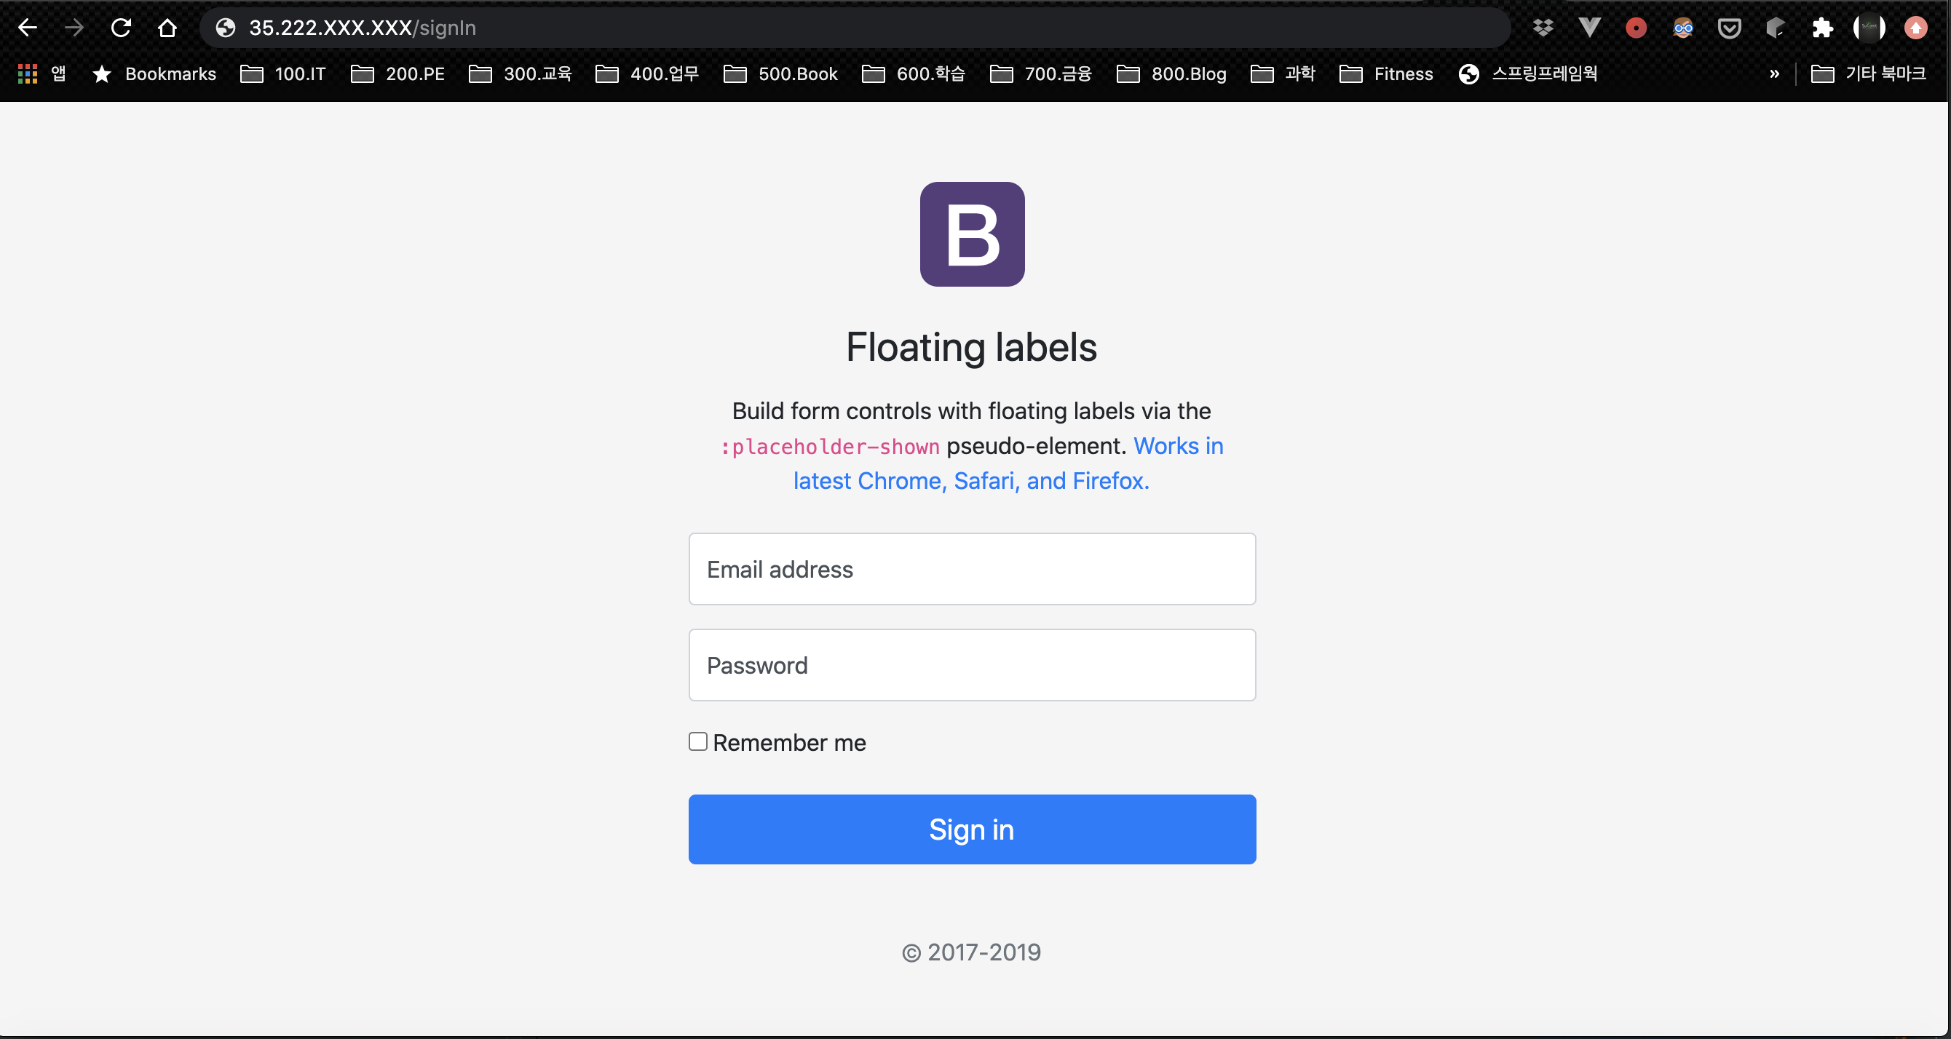The width and height of the screenshot is (1951, 1039).
Task: Open the gray cube terminal extension
Action: 1776,28
